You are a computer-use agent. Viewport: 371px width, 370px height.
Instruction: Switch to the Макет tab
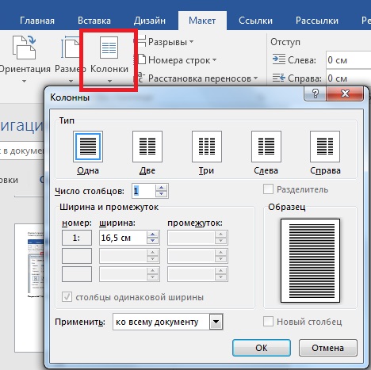click(202, 21)
